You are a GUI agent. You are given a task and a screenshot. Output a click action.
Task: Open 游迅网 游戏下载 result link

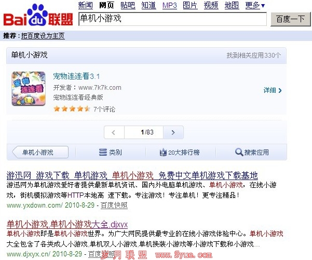(x=132, y=175)
